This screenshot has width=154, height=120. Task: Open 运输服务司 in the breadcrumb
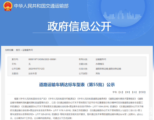(x=28, y=50)
